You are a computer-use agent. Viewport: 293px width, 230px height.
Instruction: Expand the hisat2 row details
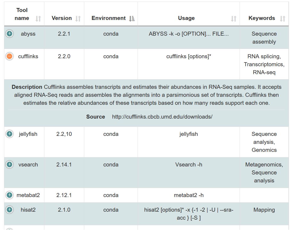point(10,210)
